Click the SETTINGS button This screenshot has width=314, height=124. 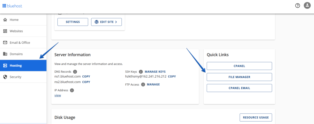[x=73, y=22]
